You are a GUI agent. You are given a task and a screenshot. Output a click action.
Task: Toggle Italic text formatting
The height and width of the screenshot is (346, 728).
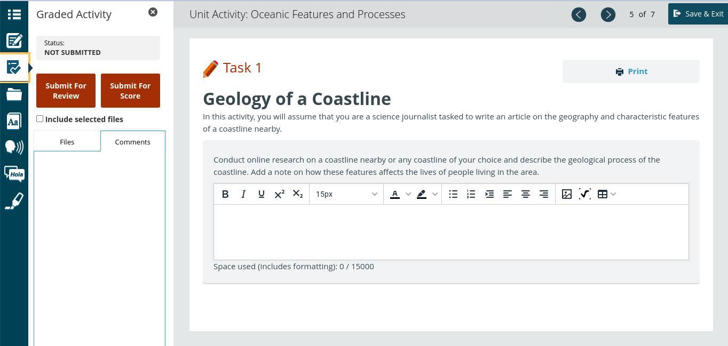(243, 194)
